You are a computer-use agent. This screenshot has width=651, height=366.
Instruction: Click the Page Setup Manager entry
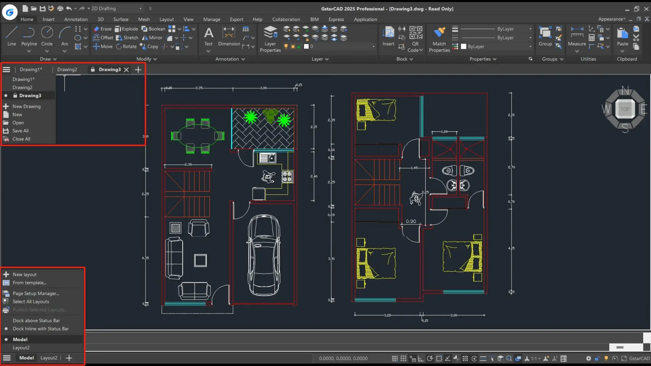36,293
